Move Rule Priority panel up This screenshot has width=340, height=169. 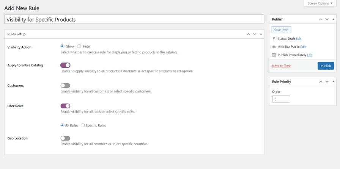(321, 81)
